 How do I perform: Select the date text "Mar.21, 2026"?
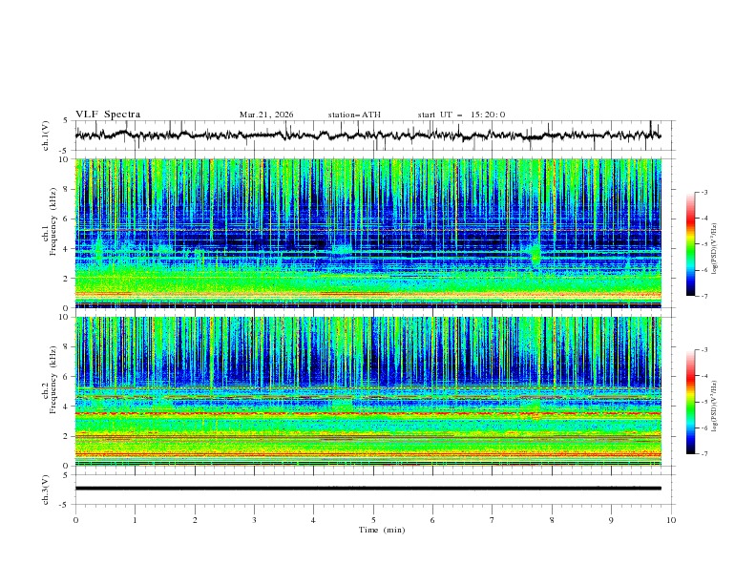(x=266, y=115)
